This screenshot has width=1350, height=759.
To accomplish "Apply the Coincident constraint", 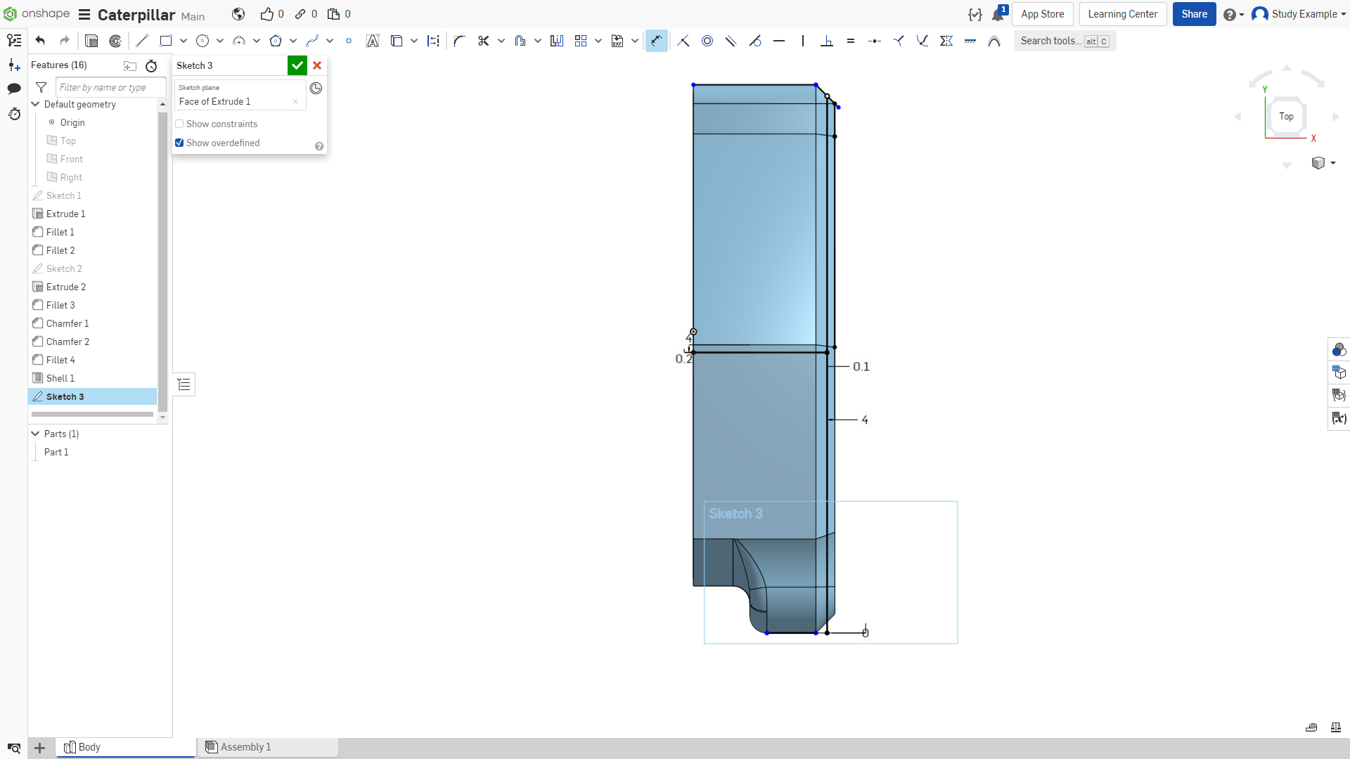I will 683,41.
